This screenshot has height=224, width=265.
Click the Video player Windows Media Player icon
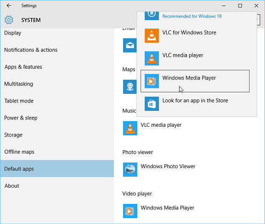(x=130, y=211)
